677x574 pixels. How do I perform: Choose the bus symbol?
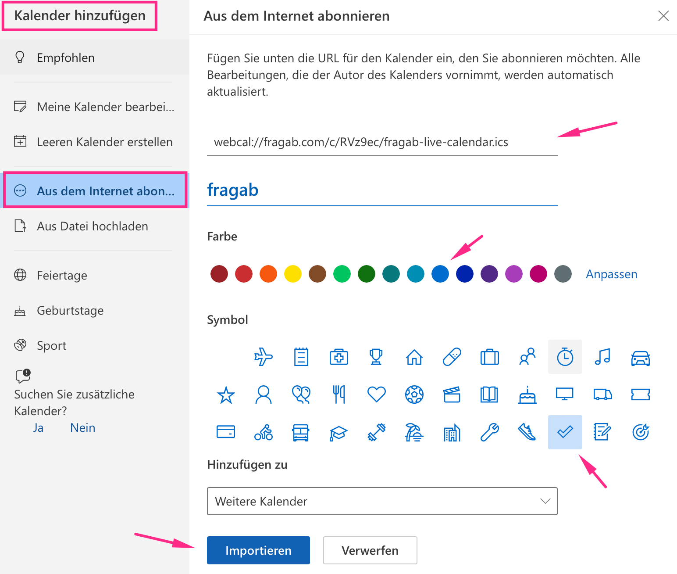(x=301, y=432)
